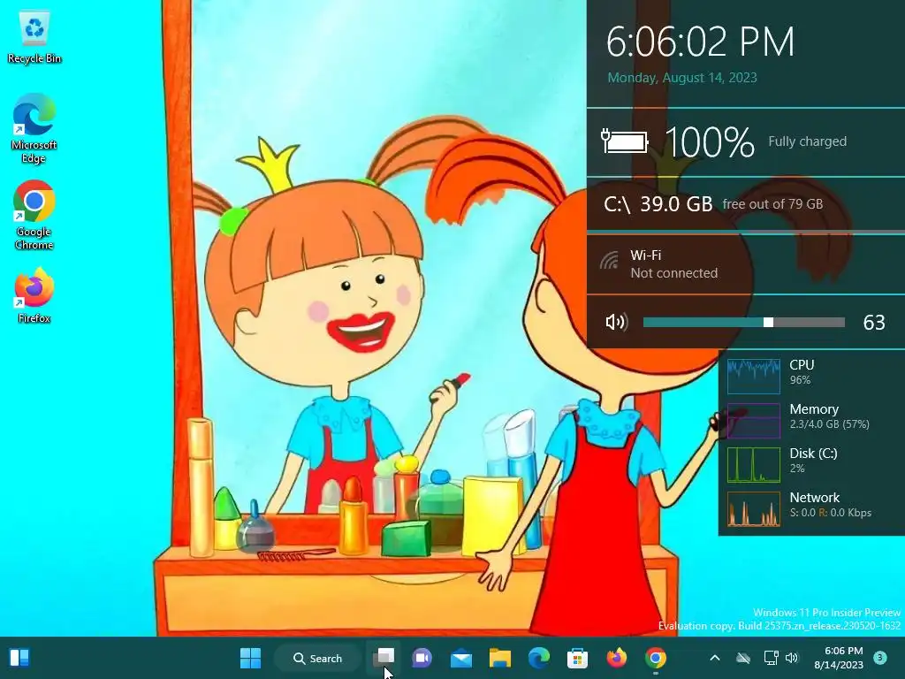
Task: Adjust the volume slider at 63
Action: click(x=744, y=322)
